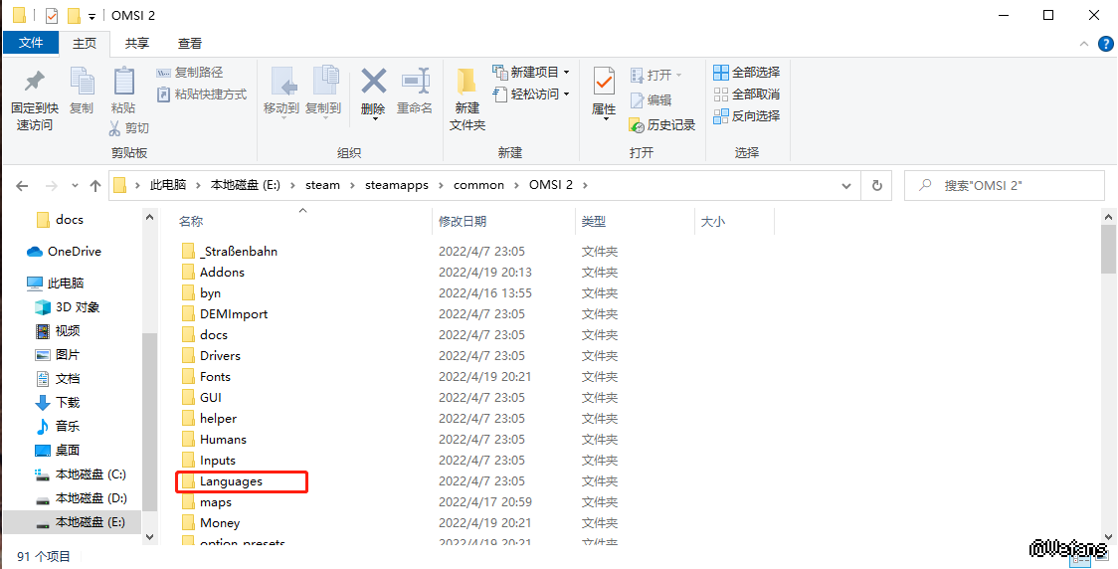Select the Humans folder
This screenshot has height=569, width=1118.
pos(223,440)
